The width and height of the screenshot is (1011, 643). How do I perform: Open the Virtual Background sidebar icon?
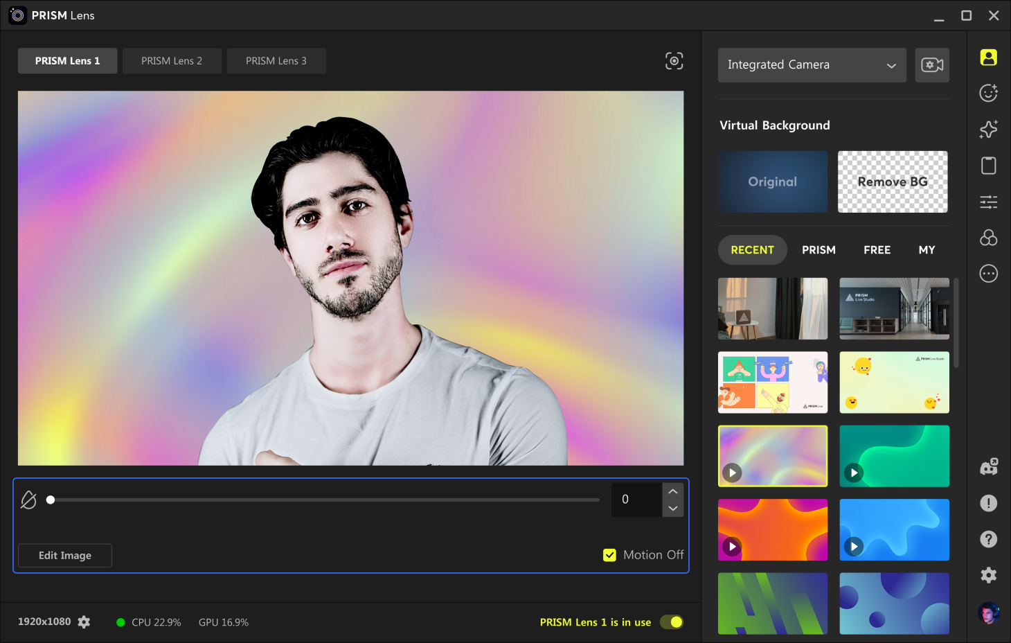[x=988, y=58]
